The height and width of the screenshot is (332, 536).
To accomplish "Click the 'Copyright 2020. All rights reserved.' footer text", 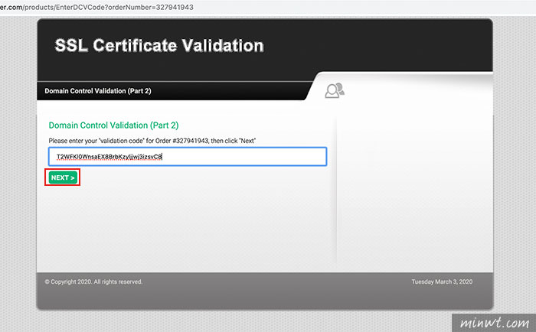I will pyautogui.click(x=93, y=282).
